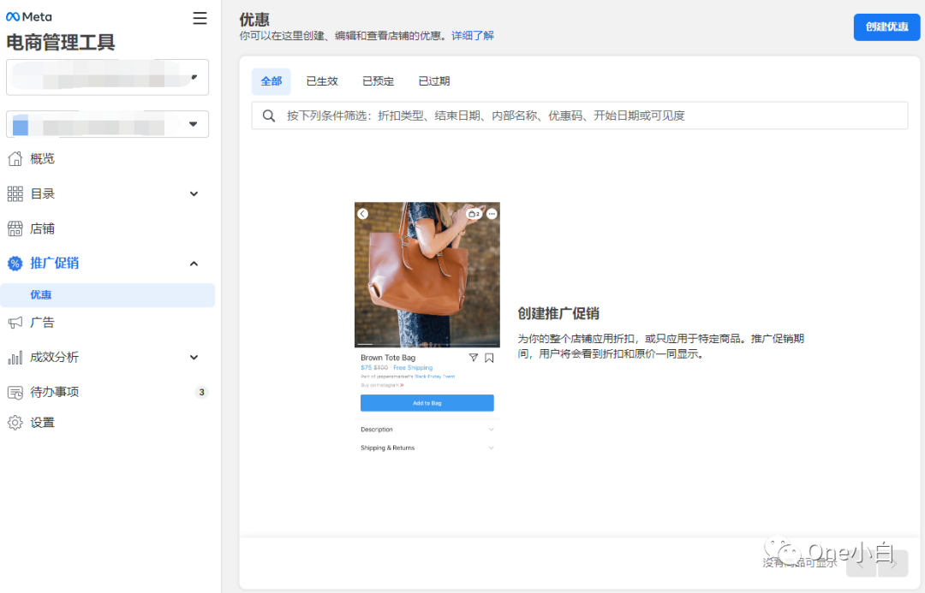Collapse the 推广促销 sidebar section
This screenshot has height=593, width=925.
(x=194, y=263)
